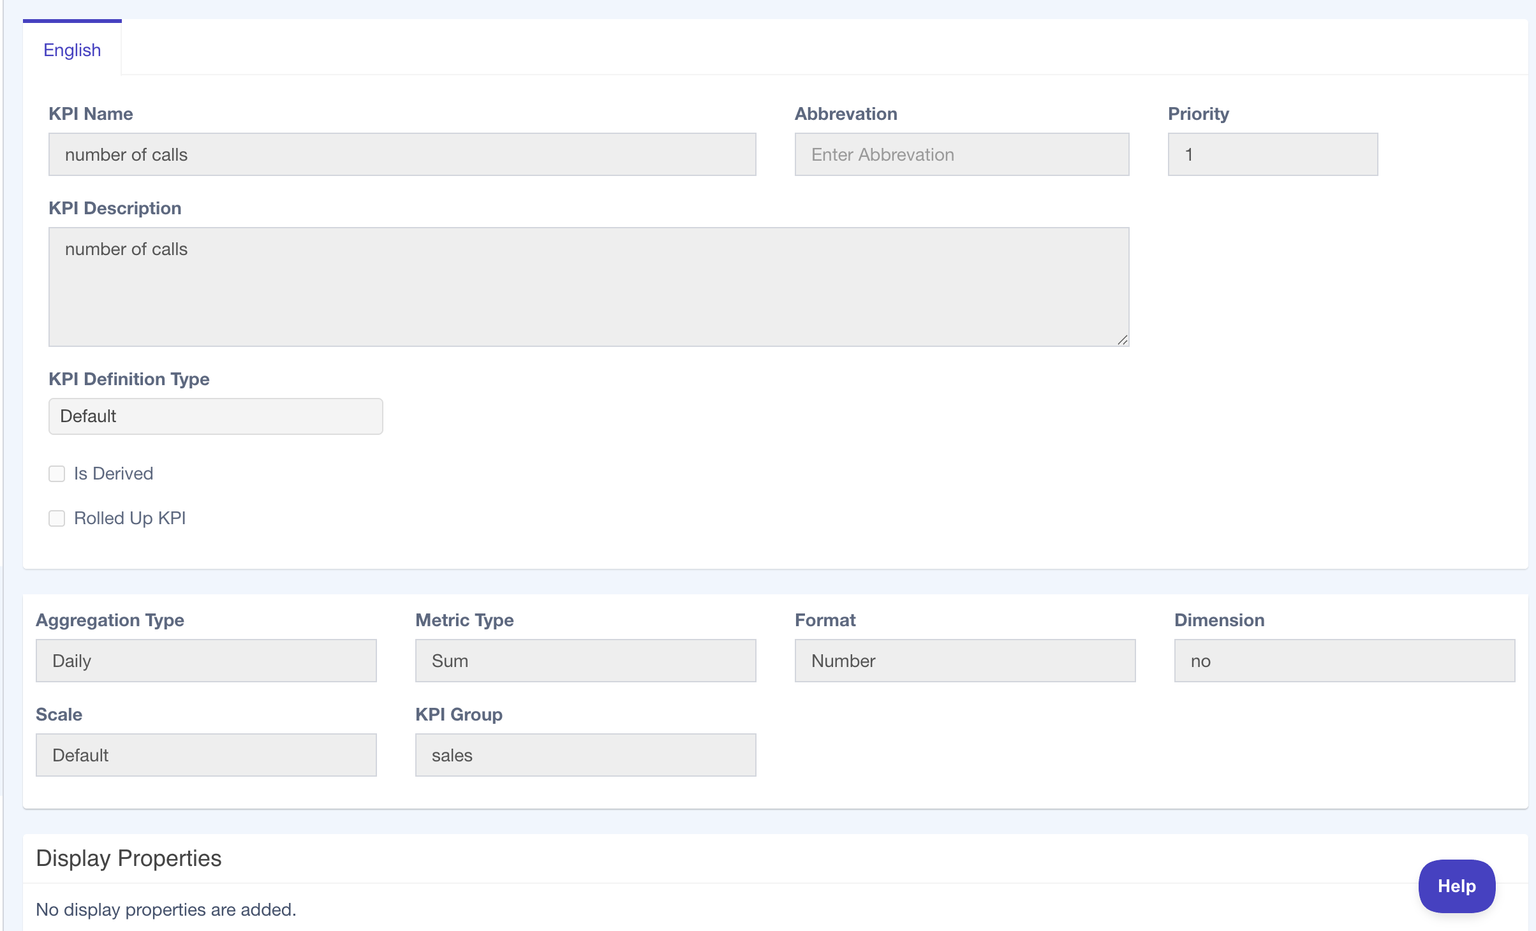
Task: Open the Scale Default field
Action: (206, 755)
